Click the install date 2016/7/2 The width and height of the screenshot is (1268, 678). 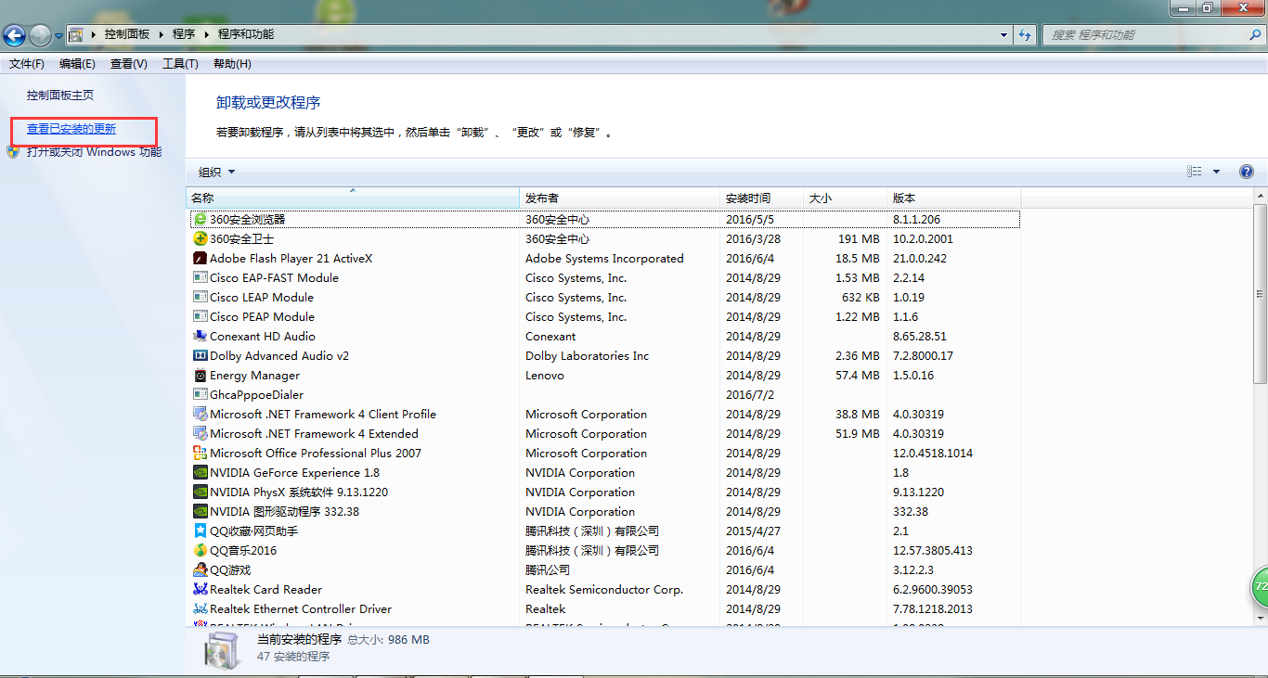[749, 395]
